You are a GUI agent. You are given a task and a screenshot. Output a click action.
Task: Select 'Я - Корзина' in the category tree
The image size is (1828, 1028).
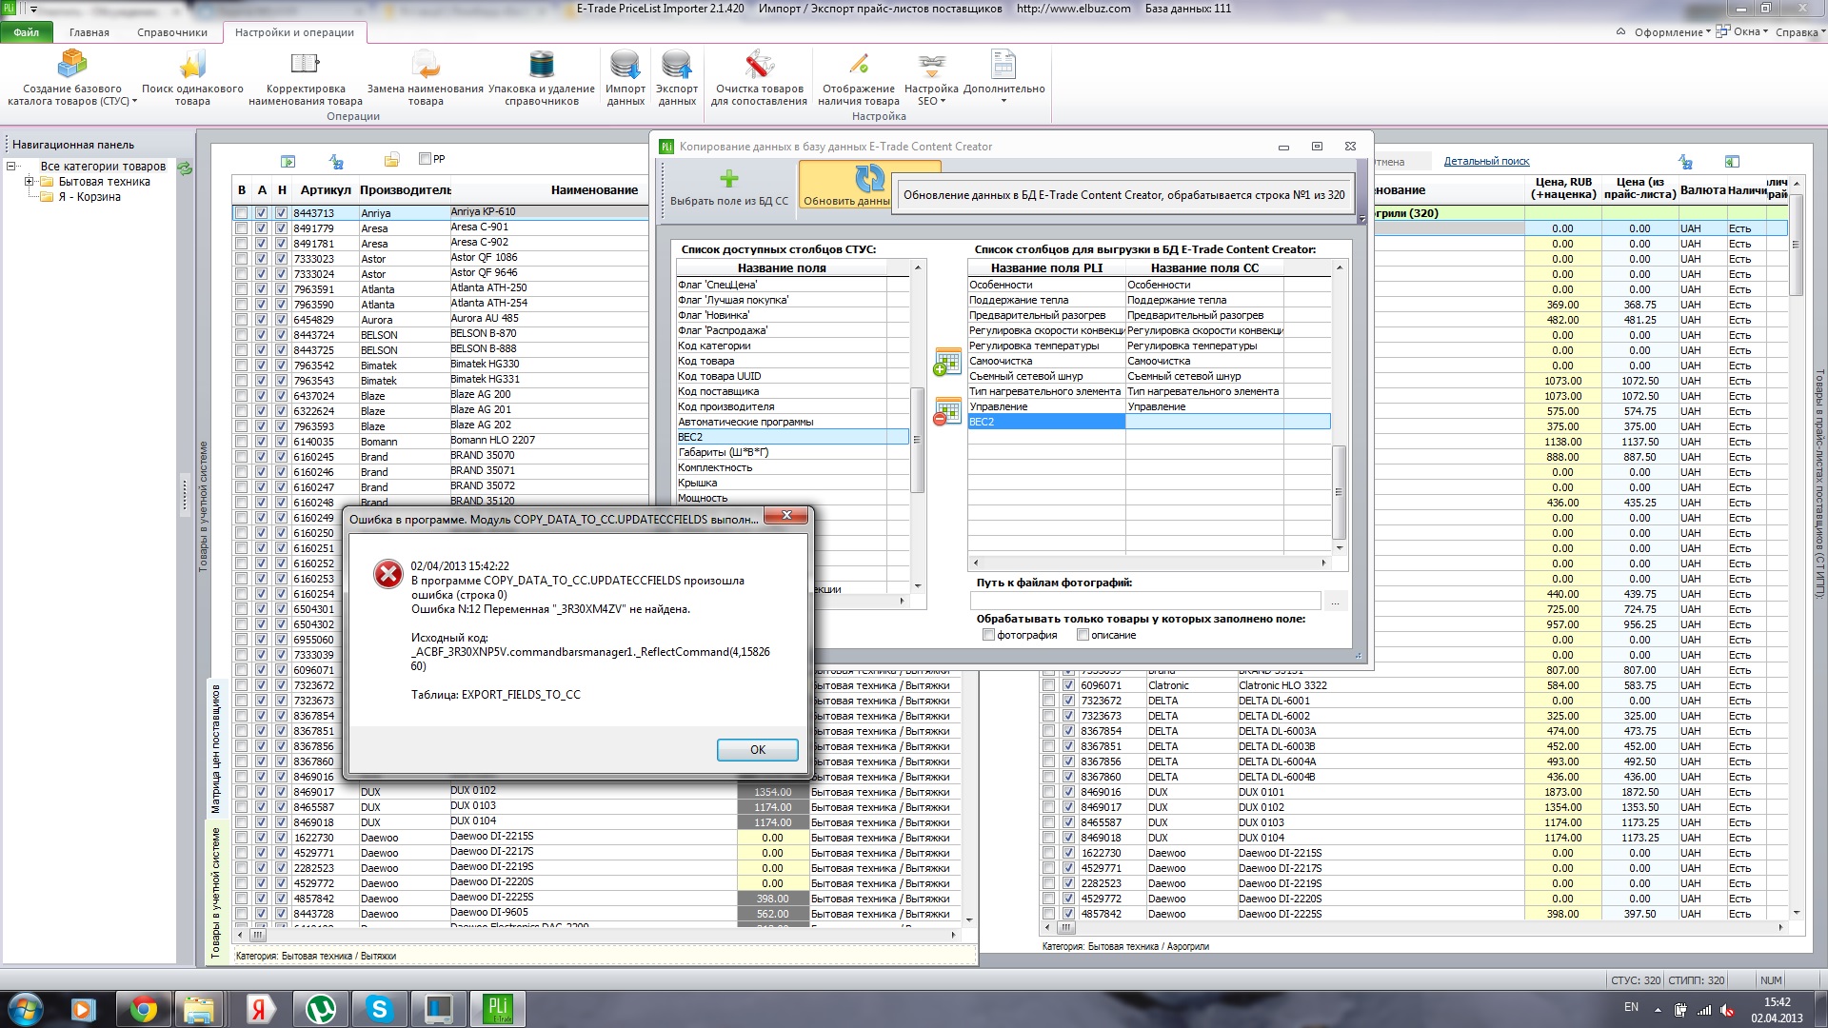pyautogui.click(x=89, y=197)
